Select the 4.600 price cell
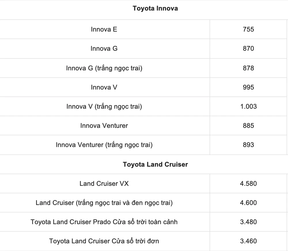 [248, 203]
